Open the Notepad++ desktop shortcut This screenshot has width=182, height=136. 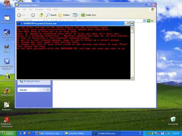click(7, 106)
